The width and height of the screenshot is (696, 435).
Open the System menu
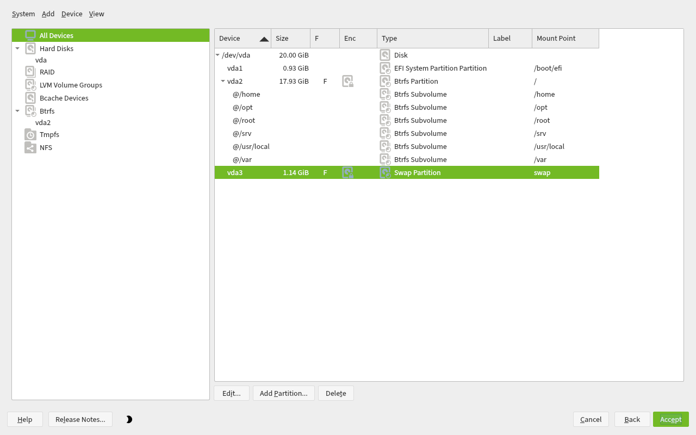pyautogui.click(x=23, y=14)
